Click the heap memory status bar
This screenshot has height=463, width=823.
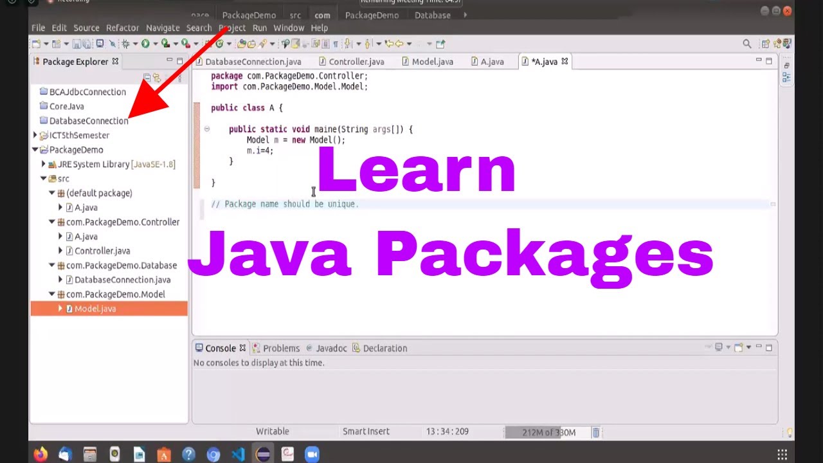click(x=547, y=433)
